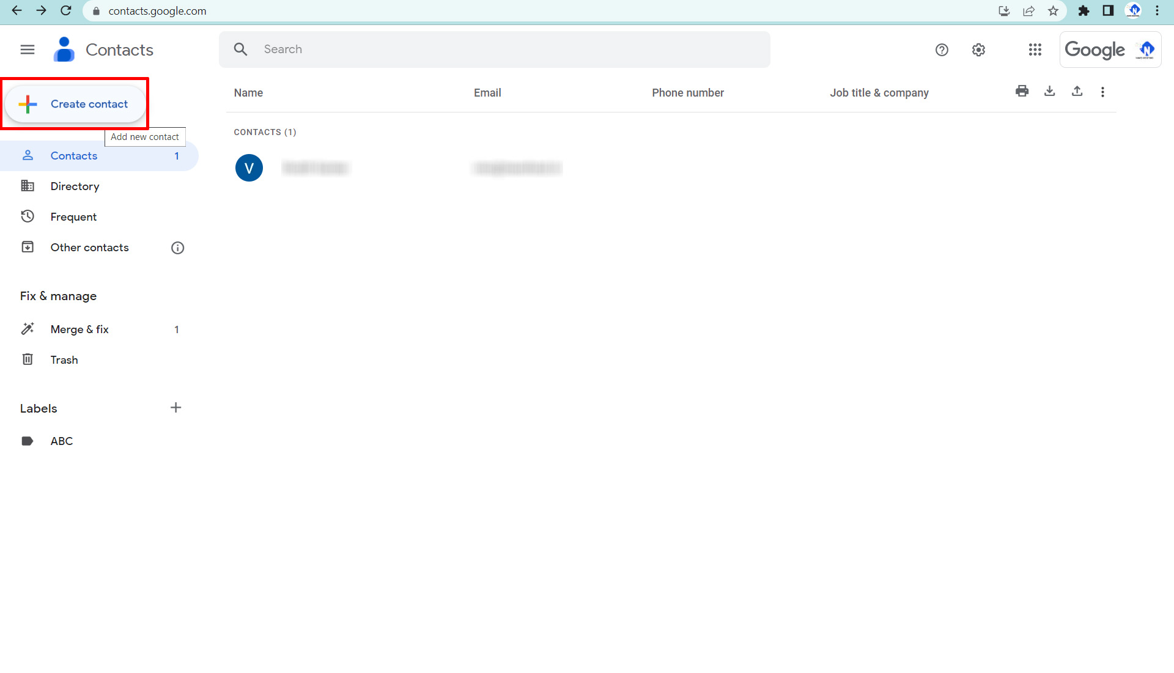The height and width of the screenshot is (673, 1174).
Task: Share this page via the share icon
Action: [1028, 11]
